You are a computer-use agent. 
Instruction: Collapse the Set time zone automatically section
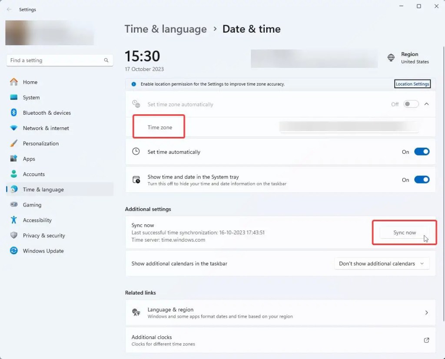pyautogui.click(x=426, y=104)
